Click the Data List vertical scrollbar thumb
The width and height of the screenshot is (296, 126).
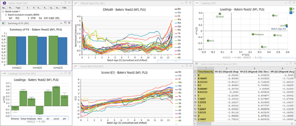(295, 74)
